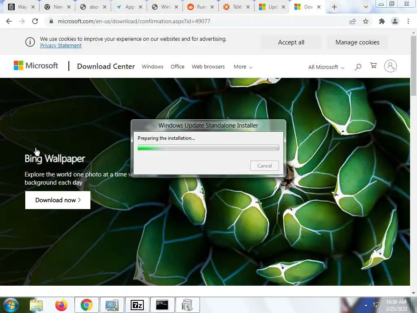Open the Chrome three-dot menu

408,21
